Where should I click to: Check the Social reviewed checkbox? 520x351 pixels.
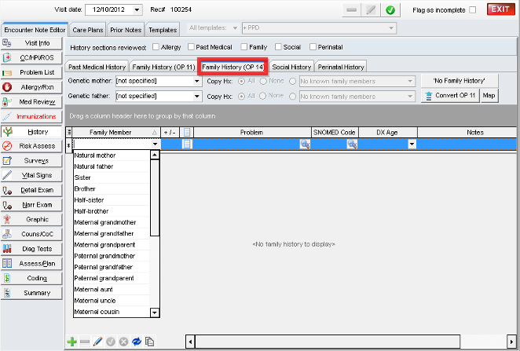click(x=278, y=47)
